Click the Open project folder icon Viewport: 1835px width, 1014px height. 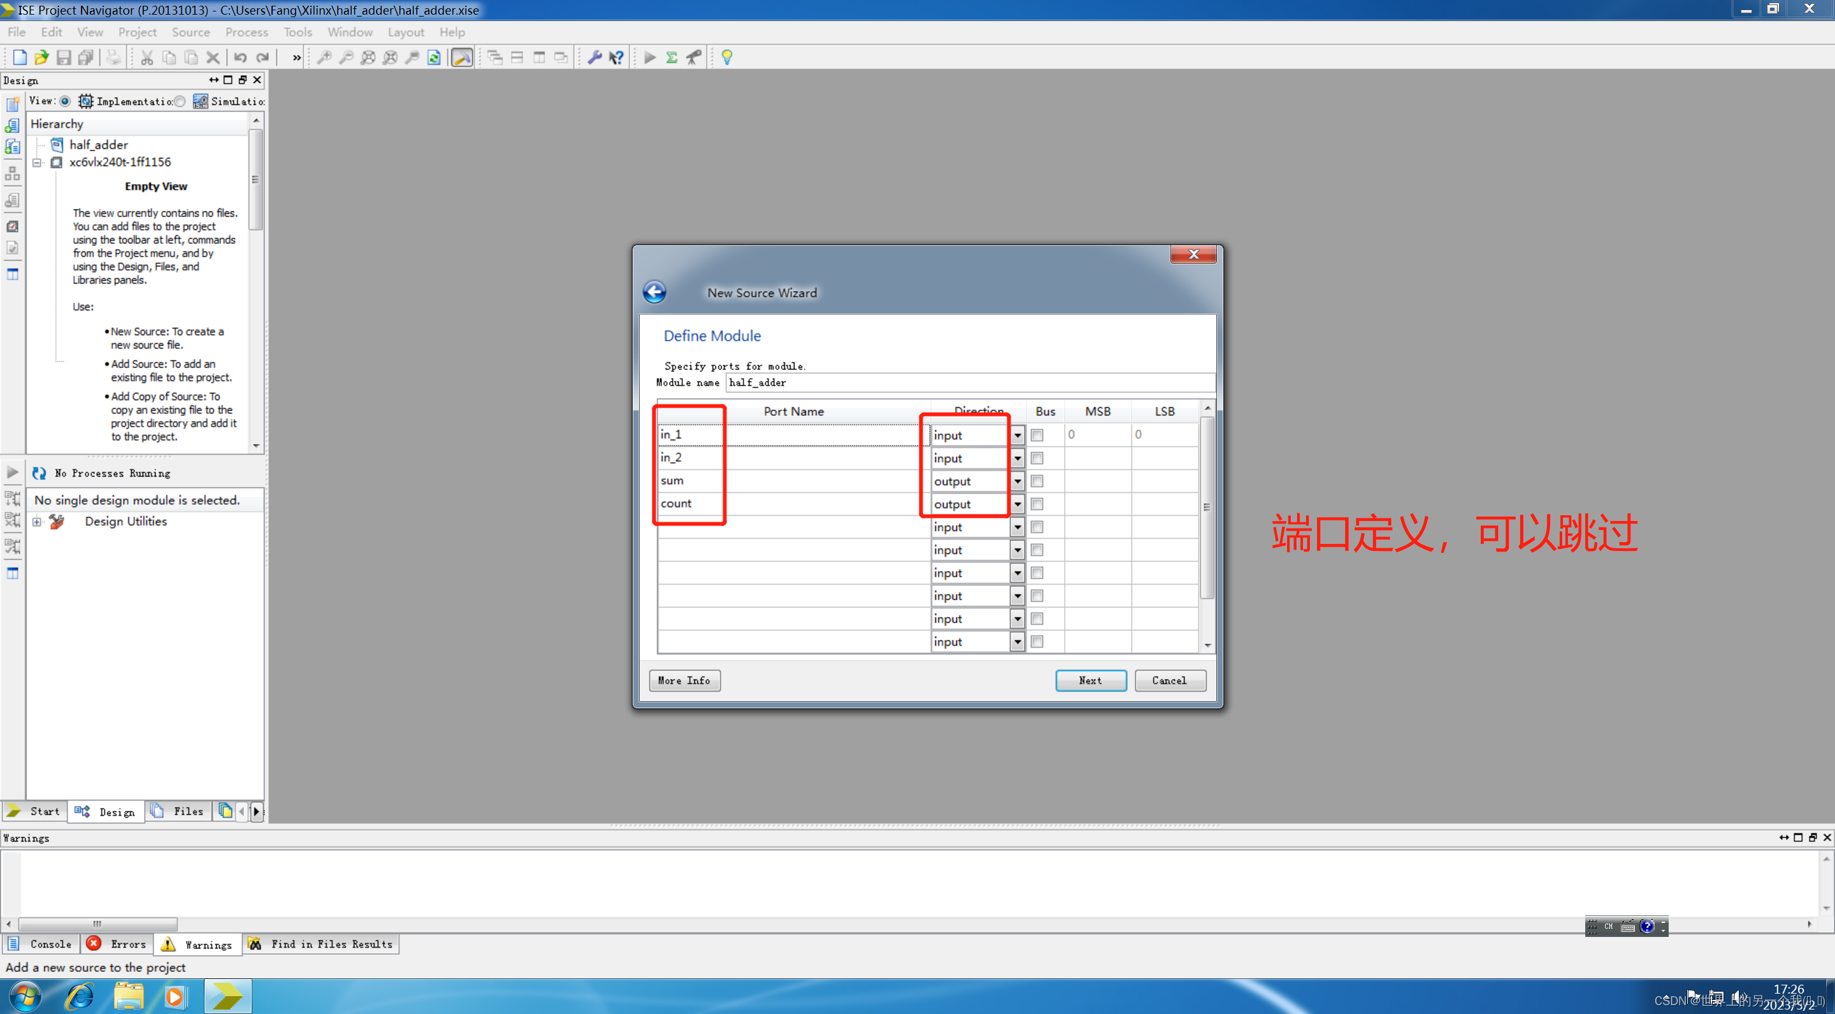[41, 58]
